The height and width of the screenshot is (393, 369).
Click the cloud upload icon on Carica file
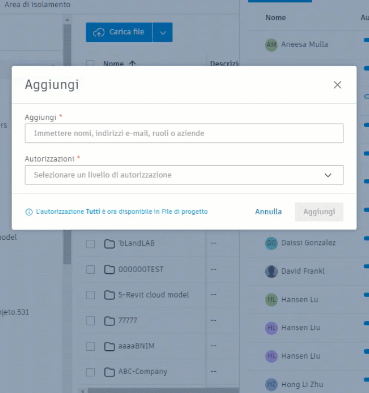[99, 32]
